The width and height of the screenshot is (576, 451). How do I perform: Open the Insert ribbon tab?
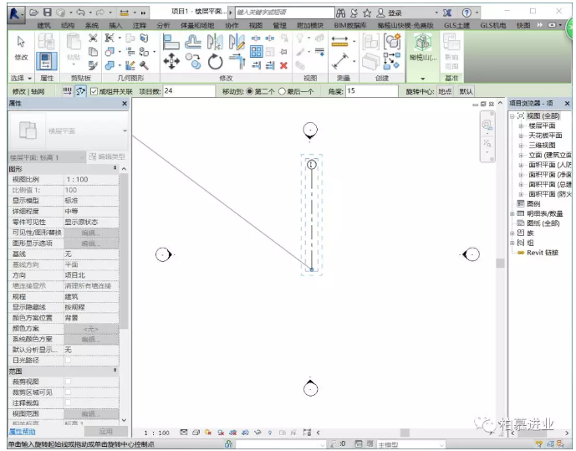[115, 25]
